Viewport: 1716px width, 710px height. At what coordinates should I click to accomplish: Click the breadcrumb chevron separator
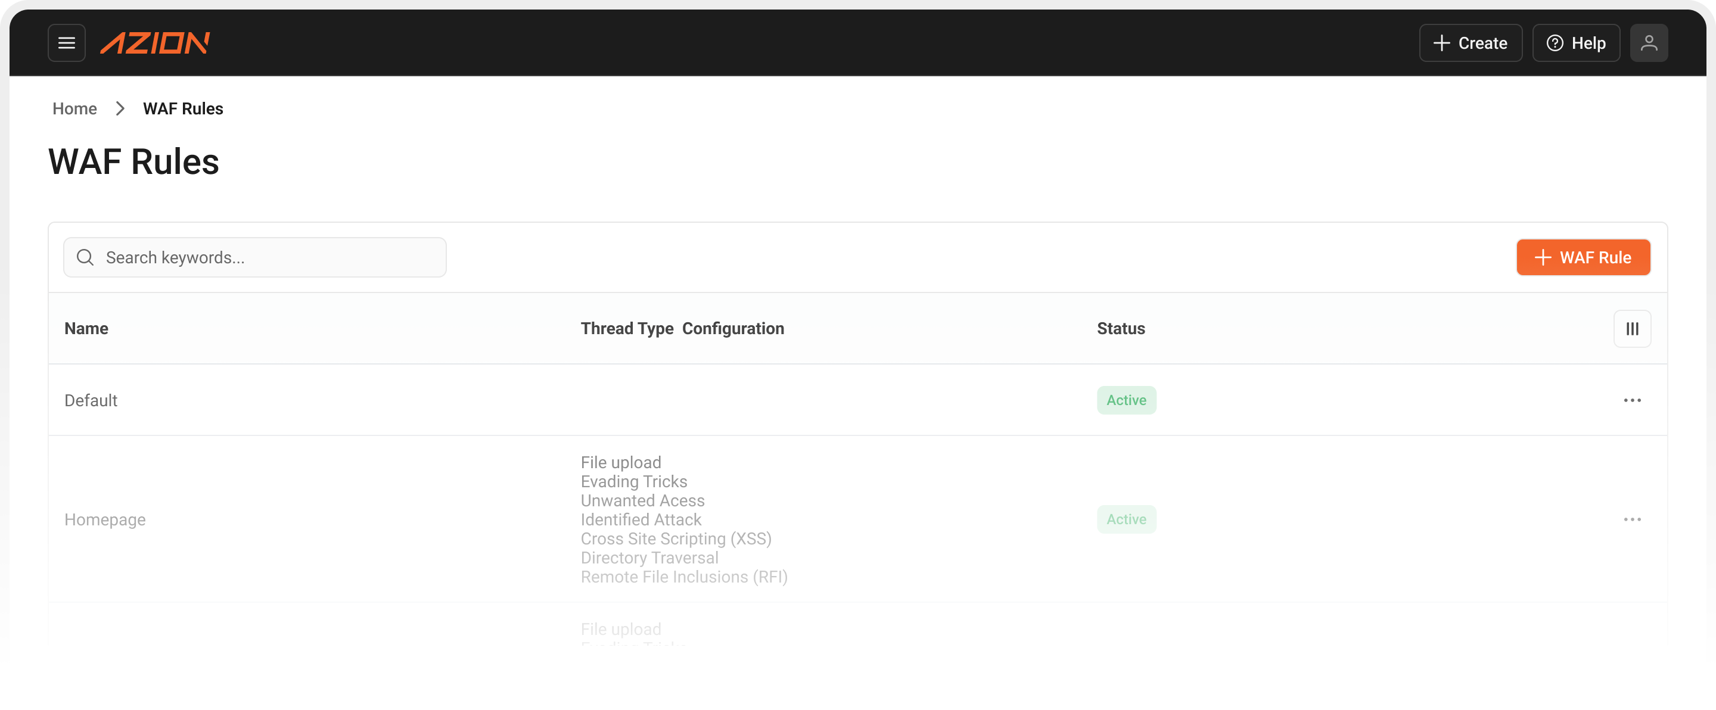pos(120,108)
